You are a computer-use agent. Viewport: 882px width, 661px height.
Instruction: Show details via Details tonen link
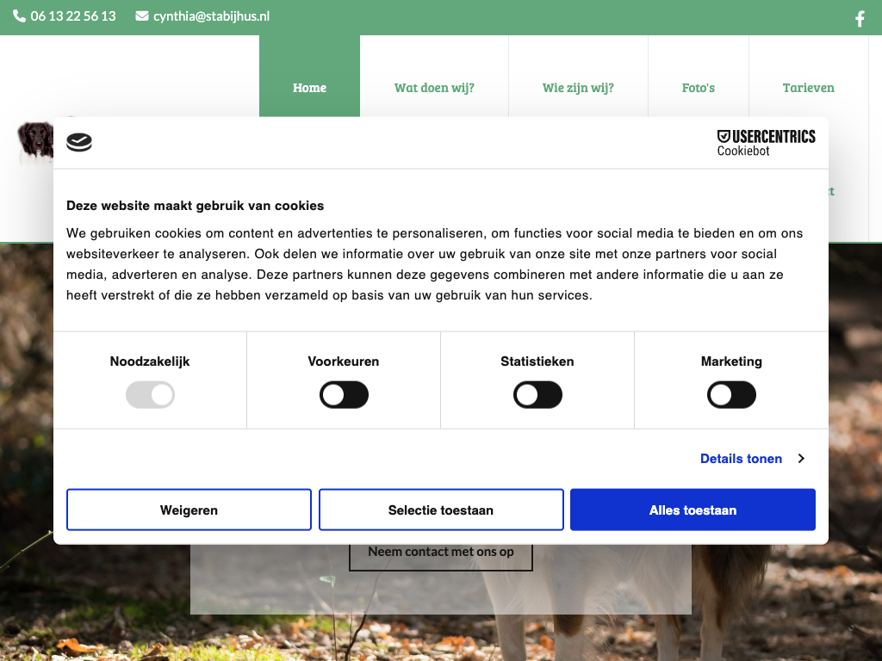pos(741,459)
